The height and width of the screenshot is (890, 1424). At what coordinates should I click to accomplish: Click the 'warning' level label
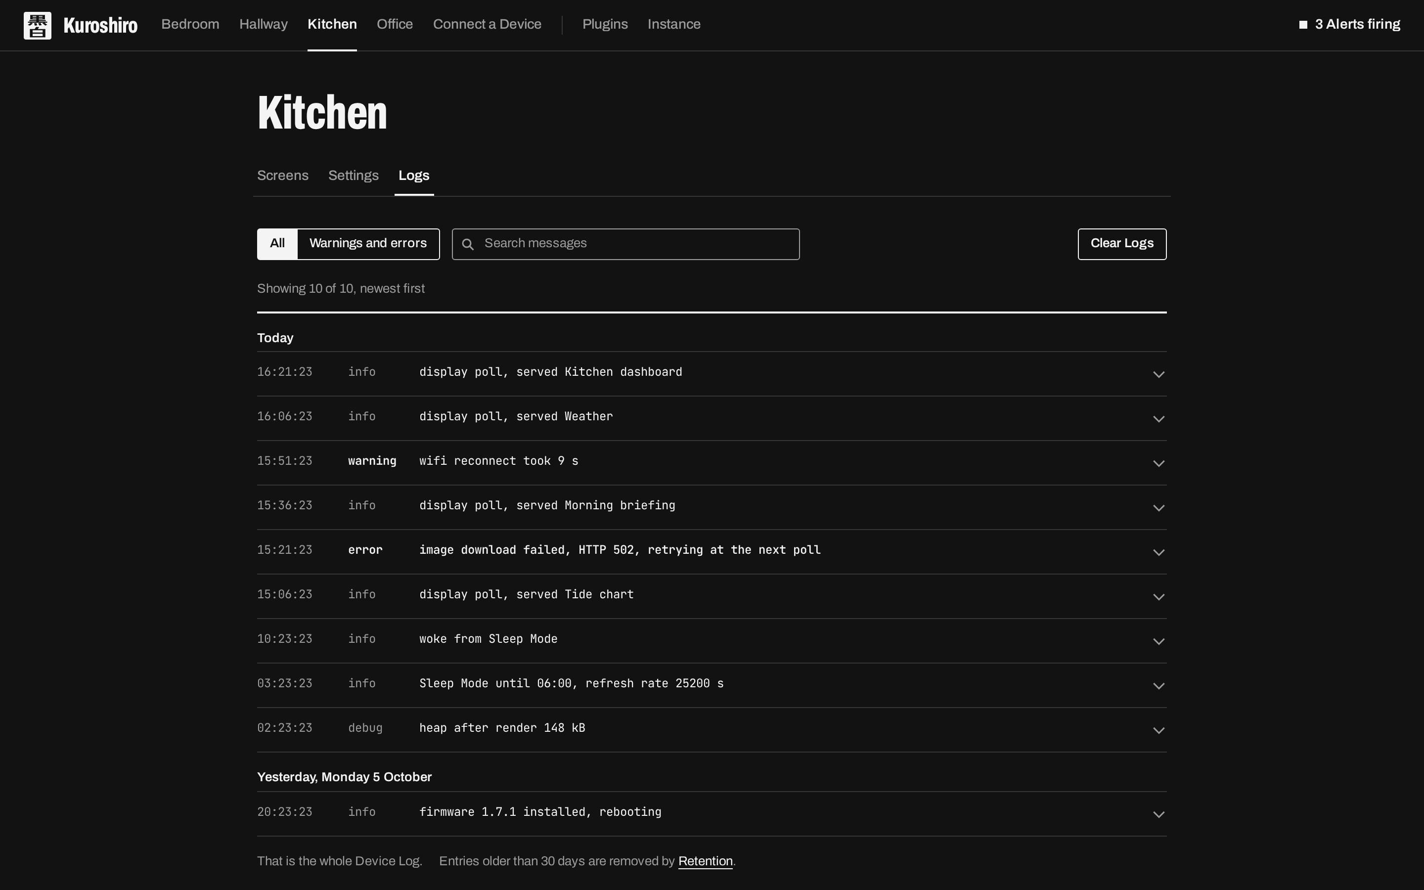(372, 461)
